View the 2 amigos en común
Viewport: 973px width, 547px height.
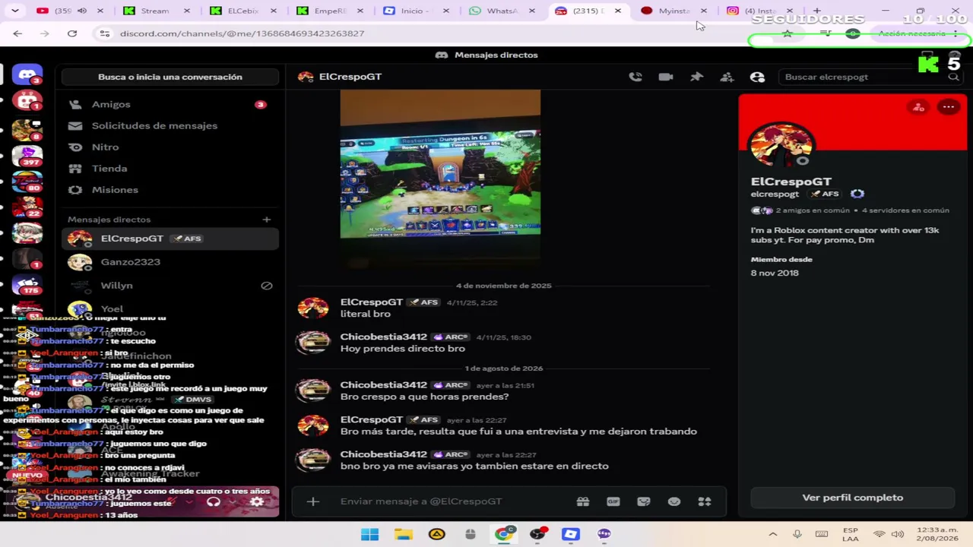pos(813,210)
